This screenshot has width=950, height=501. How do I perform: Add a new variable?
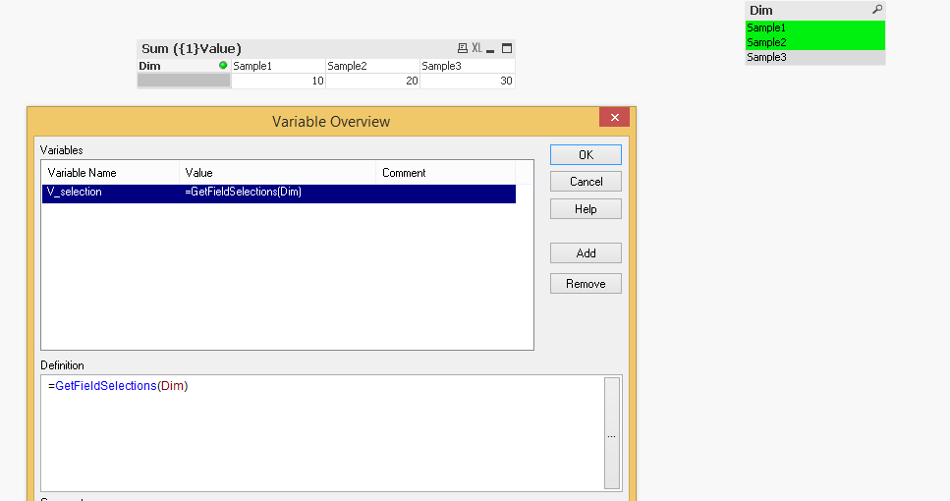586,252
